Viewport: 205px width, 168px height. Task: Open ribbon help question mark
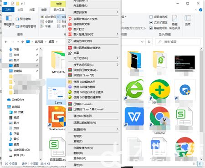[x=200, y=10]
